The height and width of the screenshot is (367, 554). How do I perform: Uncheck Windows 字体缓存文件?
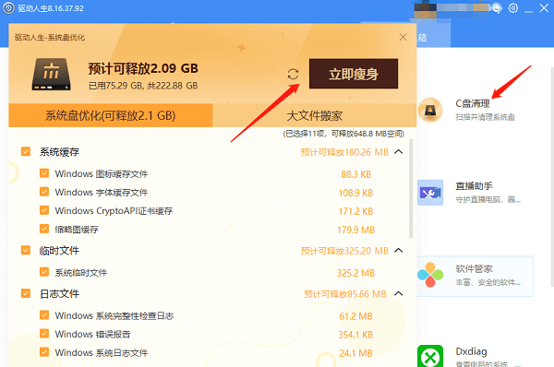[44, 192]
